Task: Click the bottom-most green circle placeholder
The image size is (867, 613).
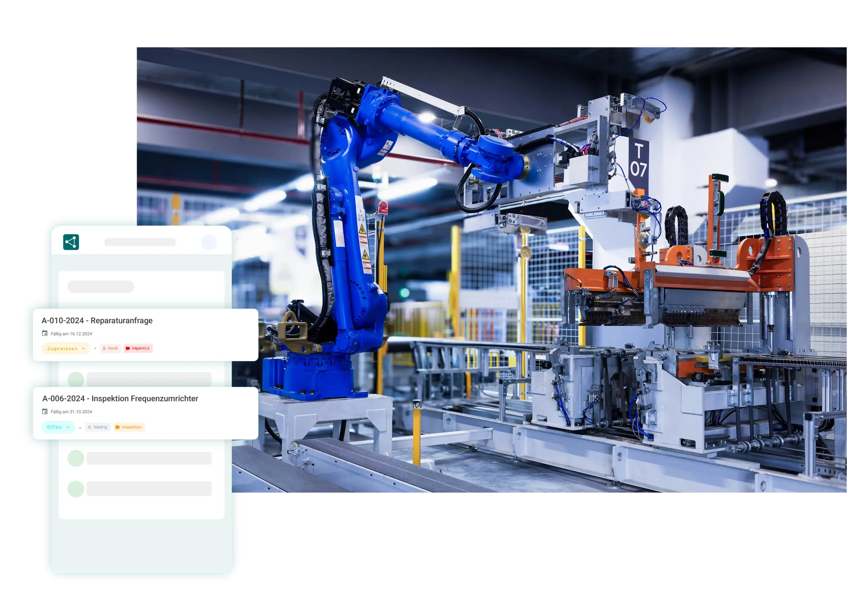Action: pos(76,489)
